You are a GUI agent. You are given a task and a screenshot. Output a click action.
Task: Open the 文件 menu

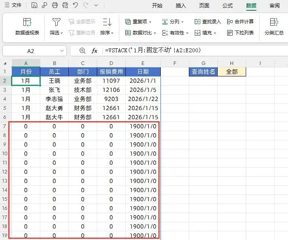pyautogui.click(x=13, y=5)
